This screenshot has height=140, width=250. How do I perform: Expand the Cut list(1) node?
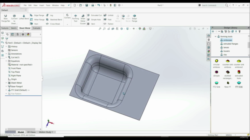point(6,58)
